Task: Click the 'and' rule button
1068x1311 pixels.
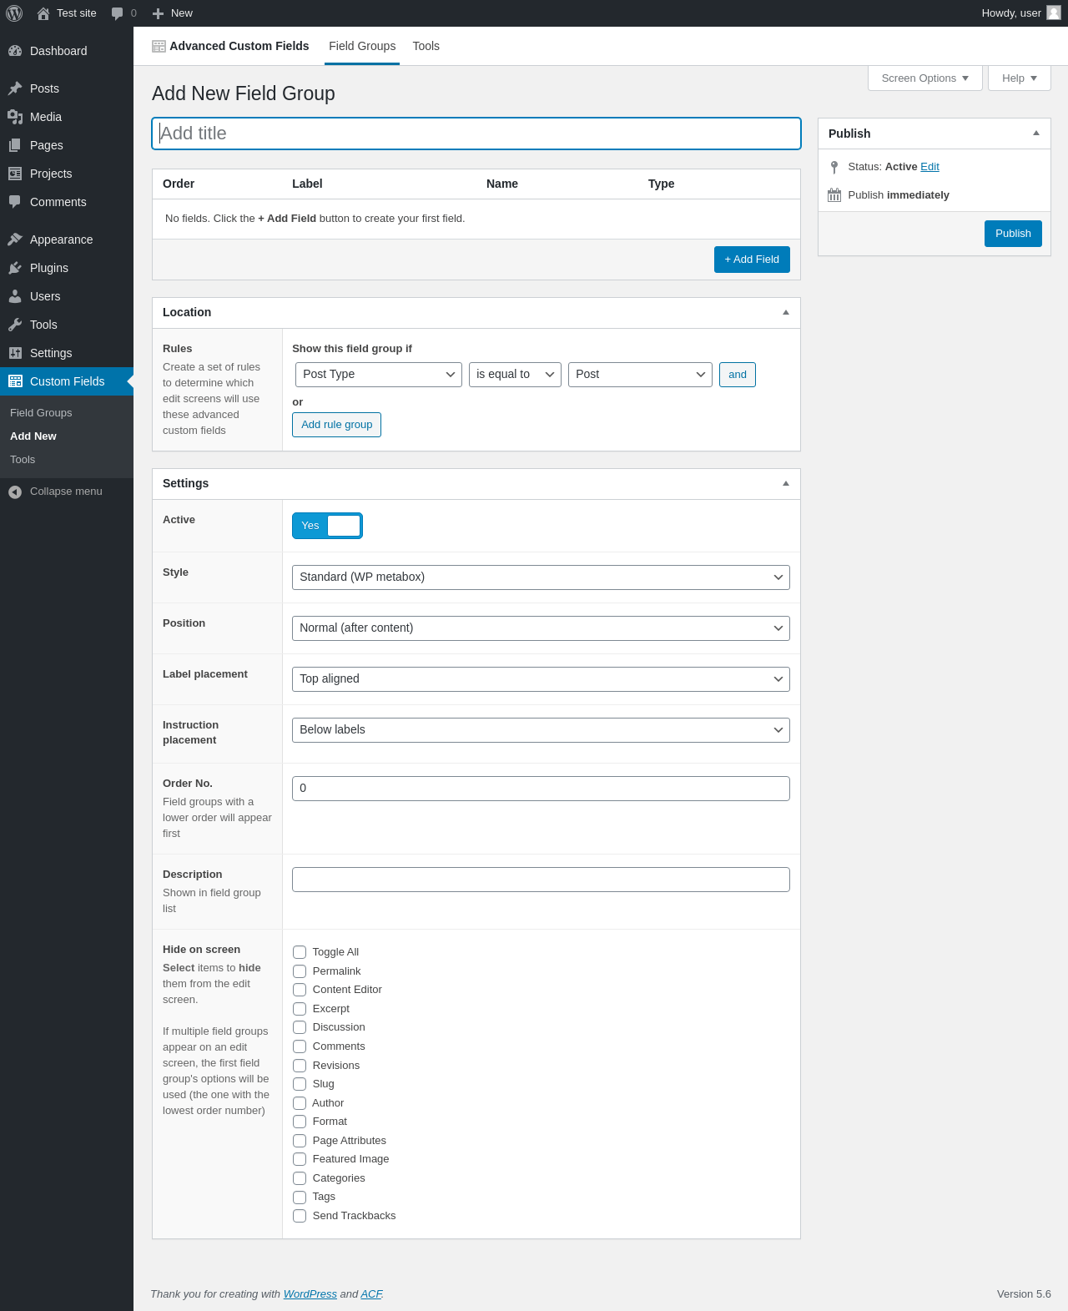Action: (738, 375)
